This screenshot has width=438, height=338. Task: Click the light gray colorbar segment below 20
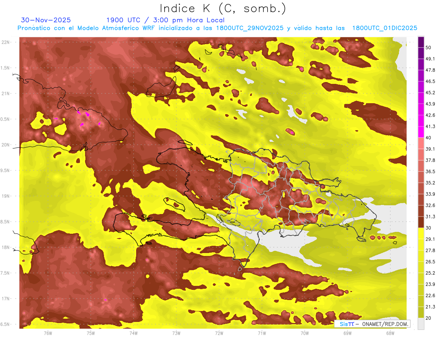tap(421, 324)
